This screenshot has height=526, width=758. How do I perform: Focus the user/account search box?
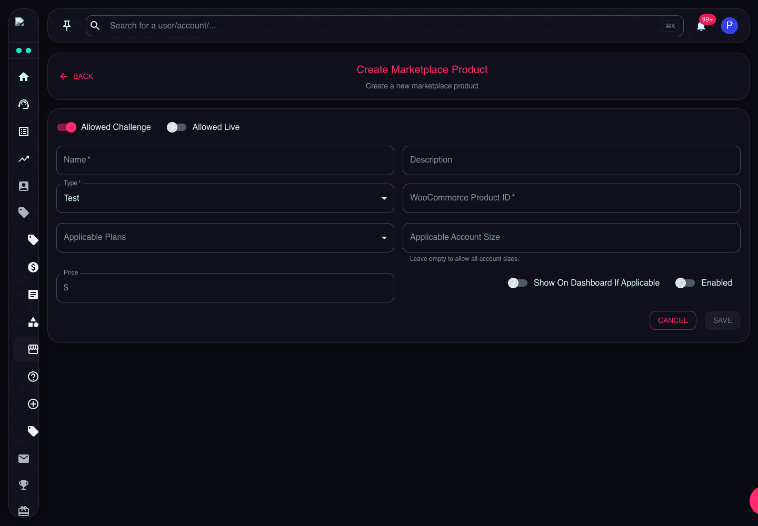(x=384, y=26)
